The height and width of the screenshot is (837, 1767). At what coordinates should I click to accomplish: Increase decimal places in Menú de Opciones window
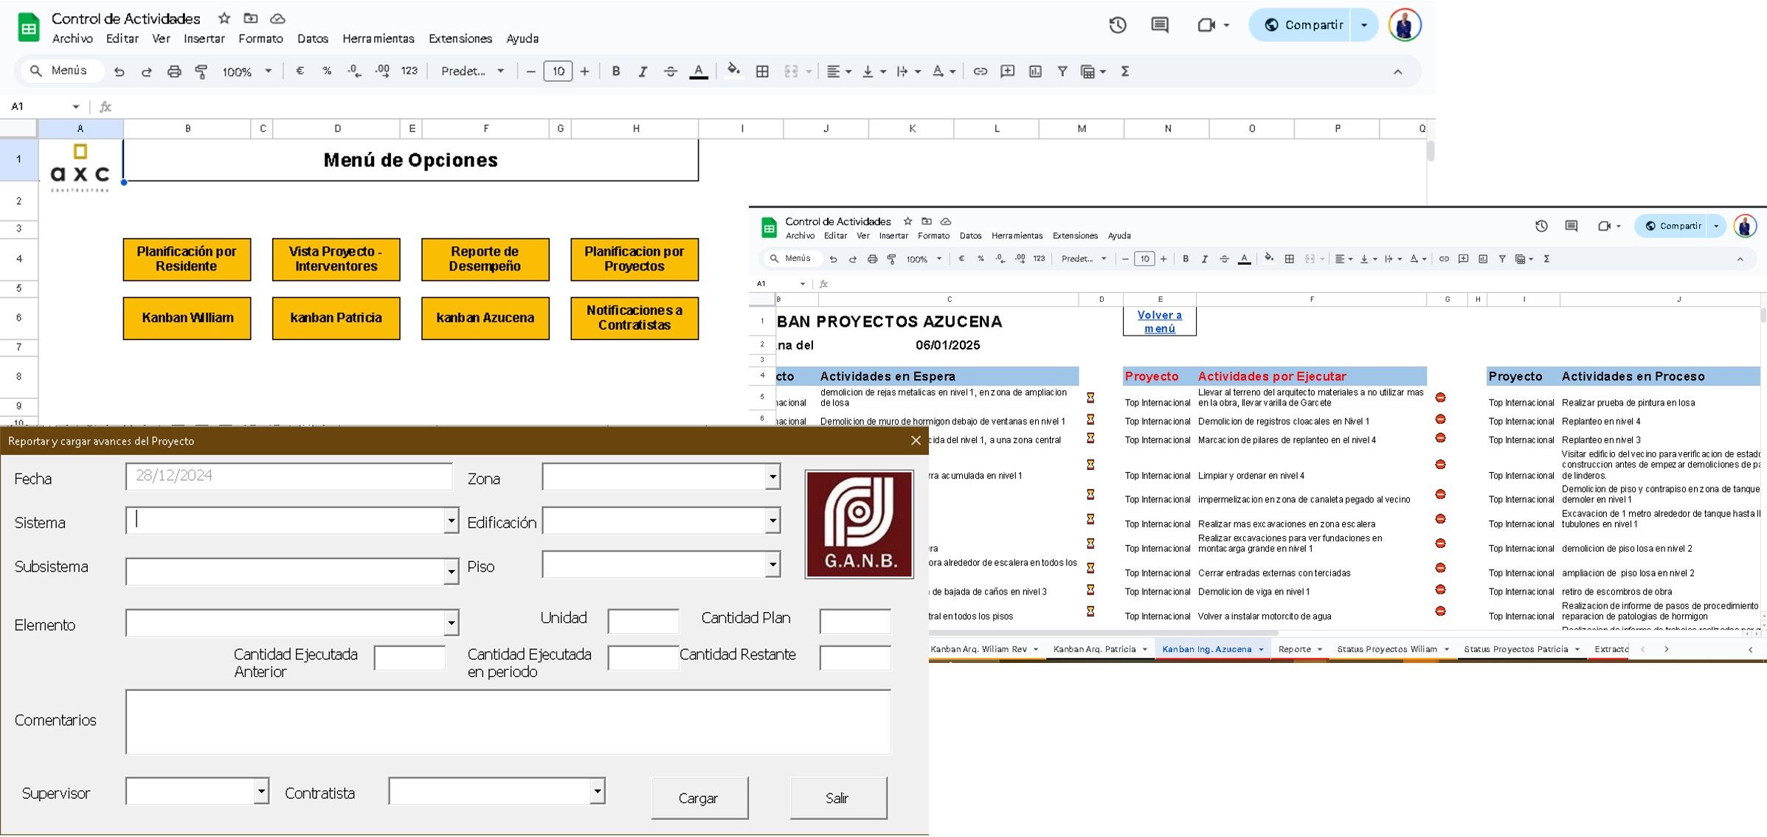382,71
